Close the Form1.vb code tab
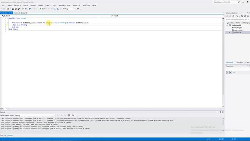This screenshot has width=250, height=141. [x=12, y=13]
